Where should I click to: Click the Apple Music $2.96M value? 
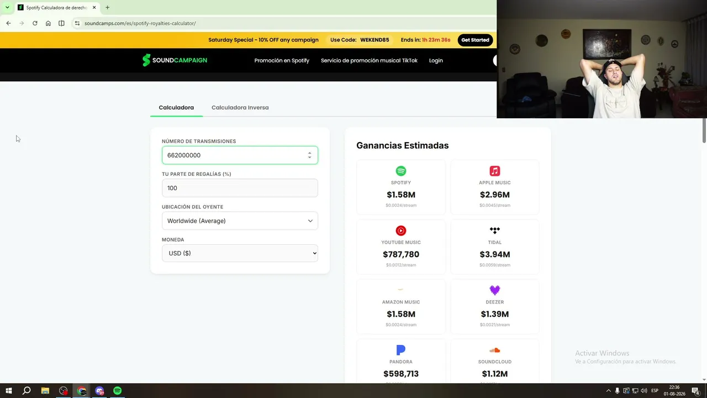495,195
